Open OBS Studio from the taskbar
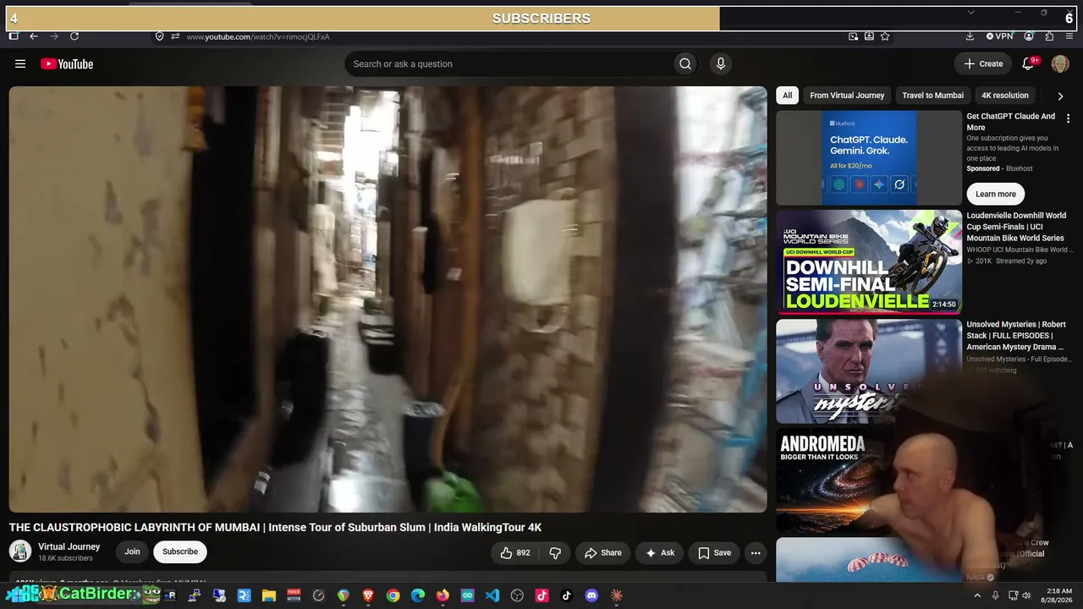 click(x=517, y=595)
